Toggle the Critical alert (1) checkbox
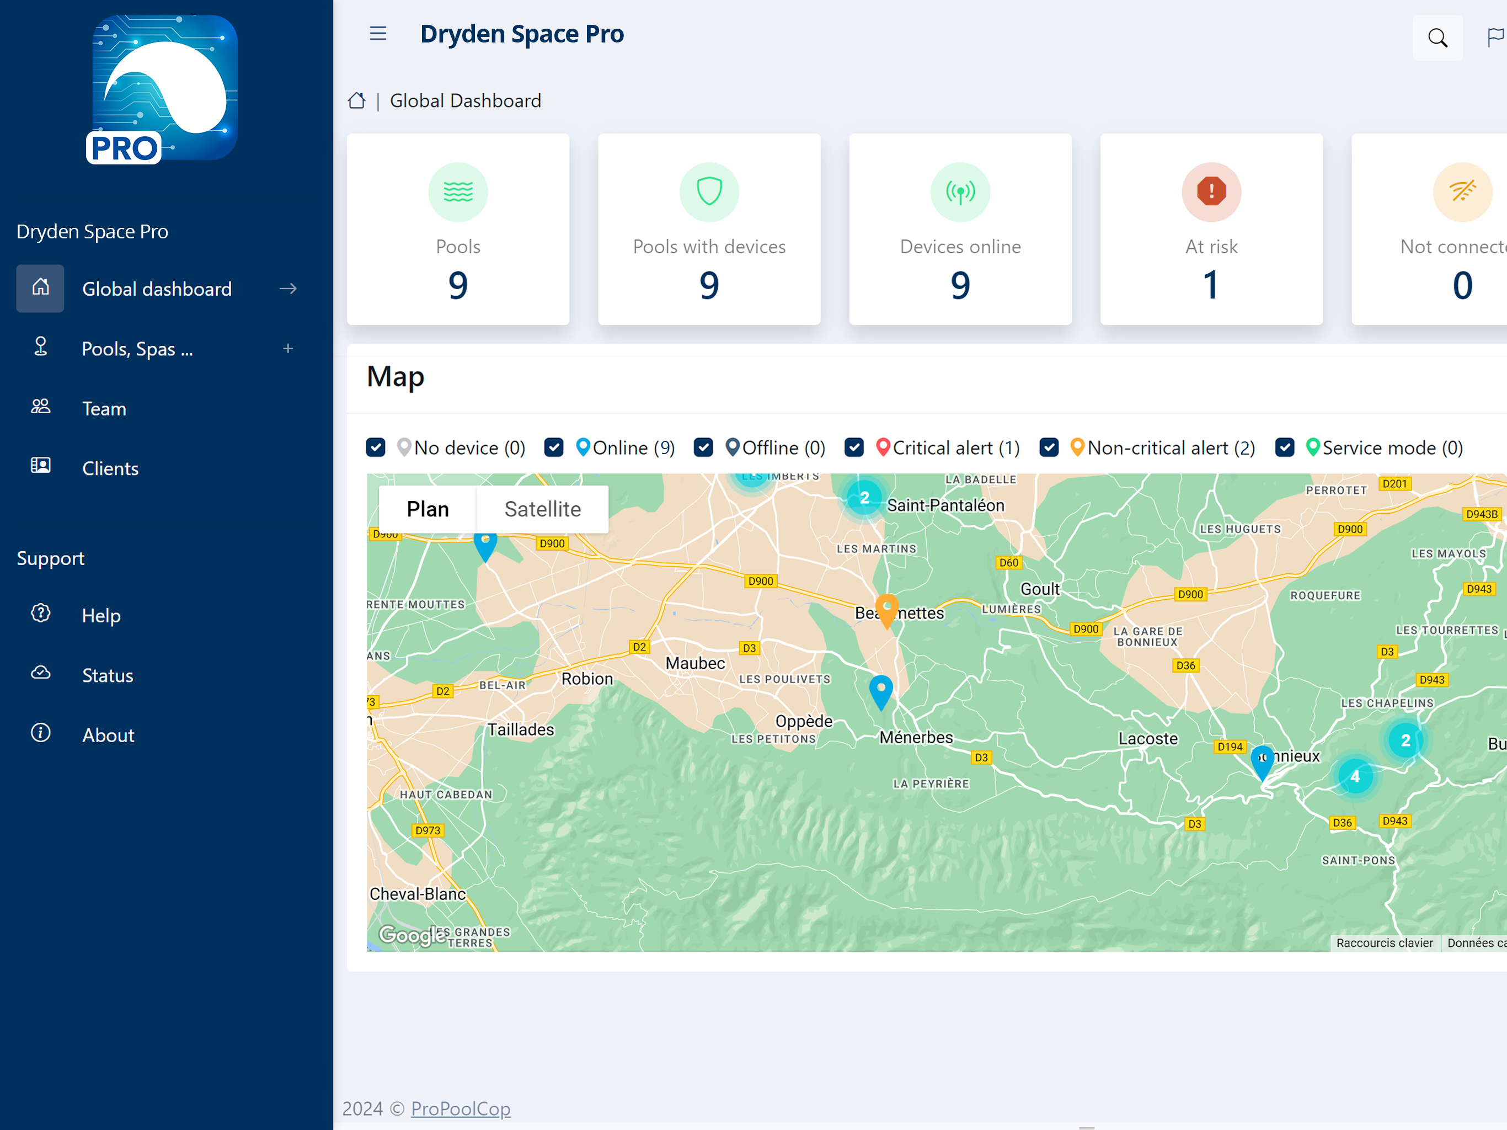Screen dimensions: 1507x1130 tap(854, 448)
